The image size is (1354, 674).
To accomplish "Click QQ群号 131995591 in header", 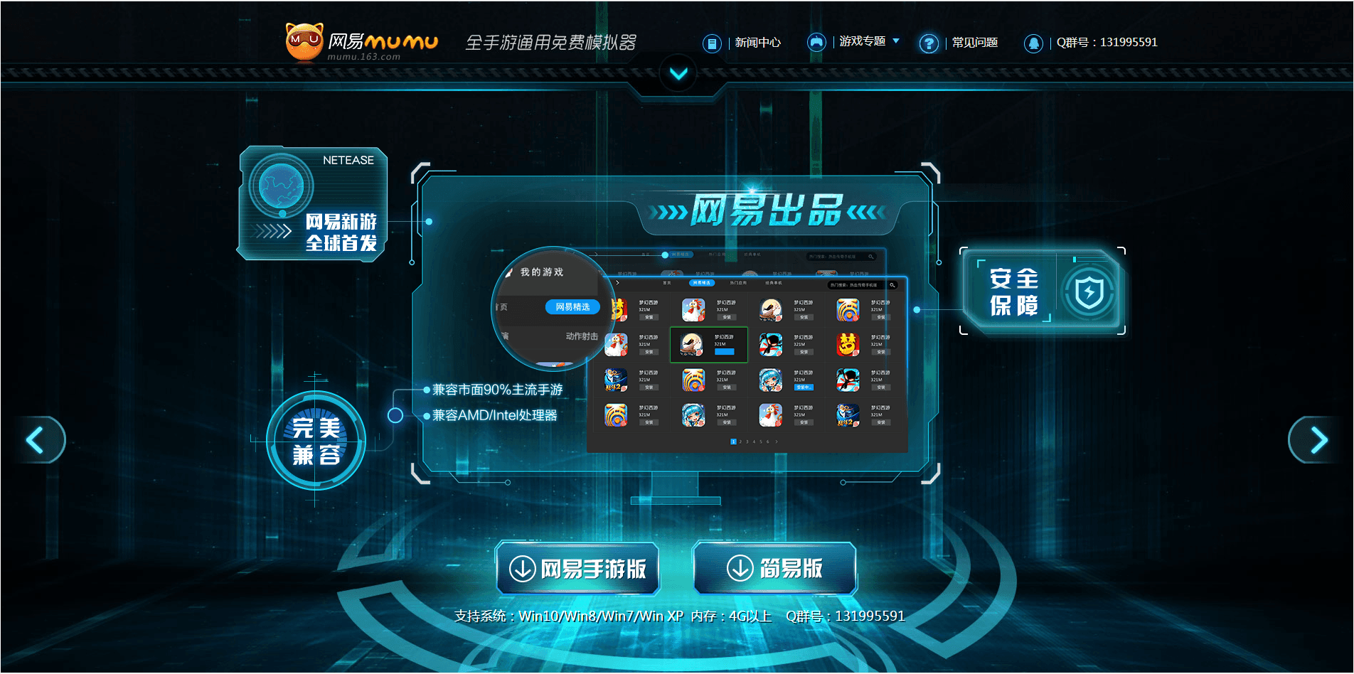I will pos(1107,42).
